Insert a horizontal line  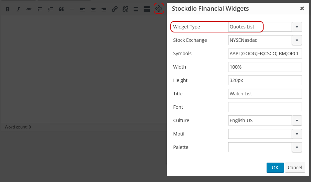(72, 9)
